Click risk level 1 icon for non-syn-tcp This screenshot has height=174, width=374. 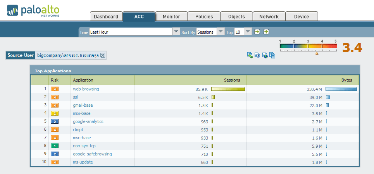tap(55, 146)
